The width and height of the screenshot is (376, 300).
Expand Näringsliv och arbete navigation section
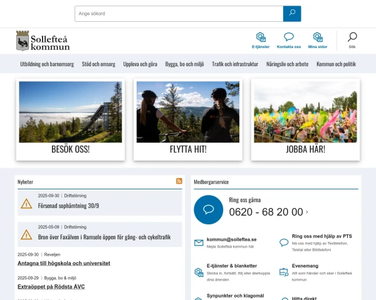(288, 64)
